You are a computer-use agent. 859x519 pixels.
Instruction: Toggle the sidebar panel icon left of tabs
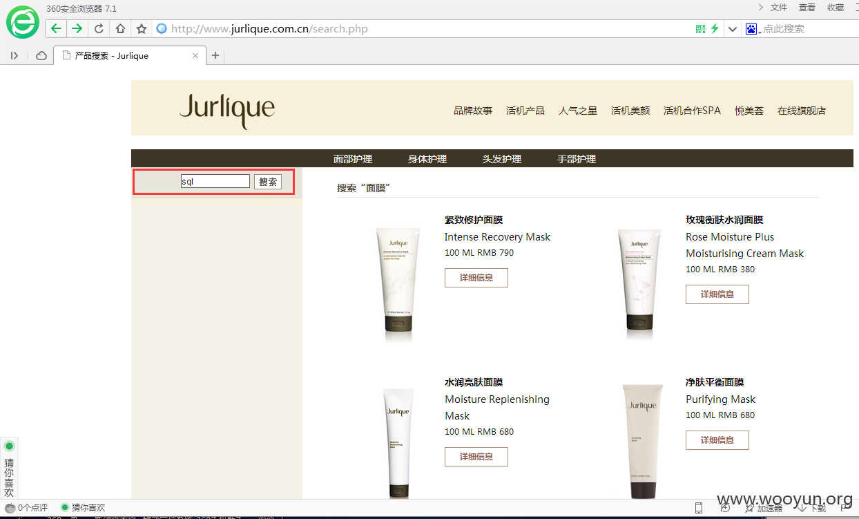click(x=15, y=55)
